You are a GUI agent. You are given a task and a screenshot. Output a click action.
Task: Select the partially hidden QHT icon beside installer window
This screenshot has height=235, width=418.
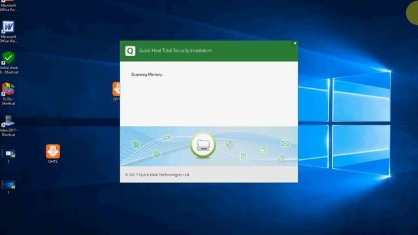[x=116, y=89]
